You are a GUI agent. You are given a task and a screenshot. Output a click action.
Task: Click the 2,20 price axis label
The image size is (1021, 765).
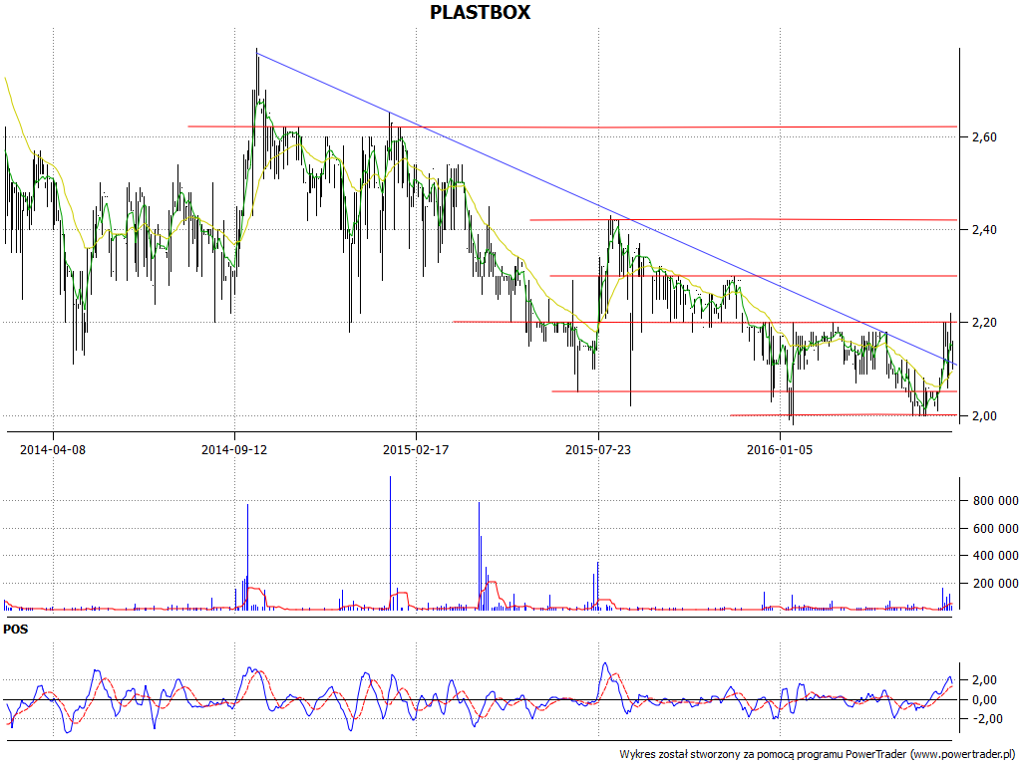coord(984,323)
